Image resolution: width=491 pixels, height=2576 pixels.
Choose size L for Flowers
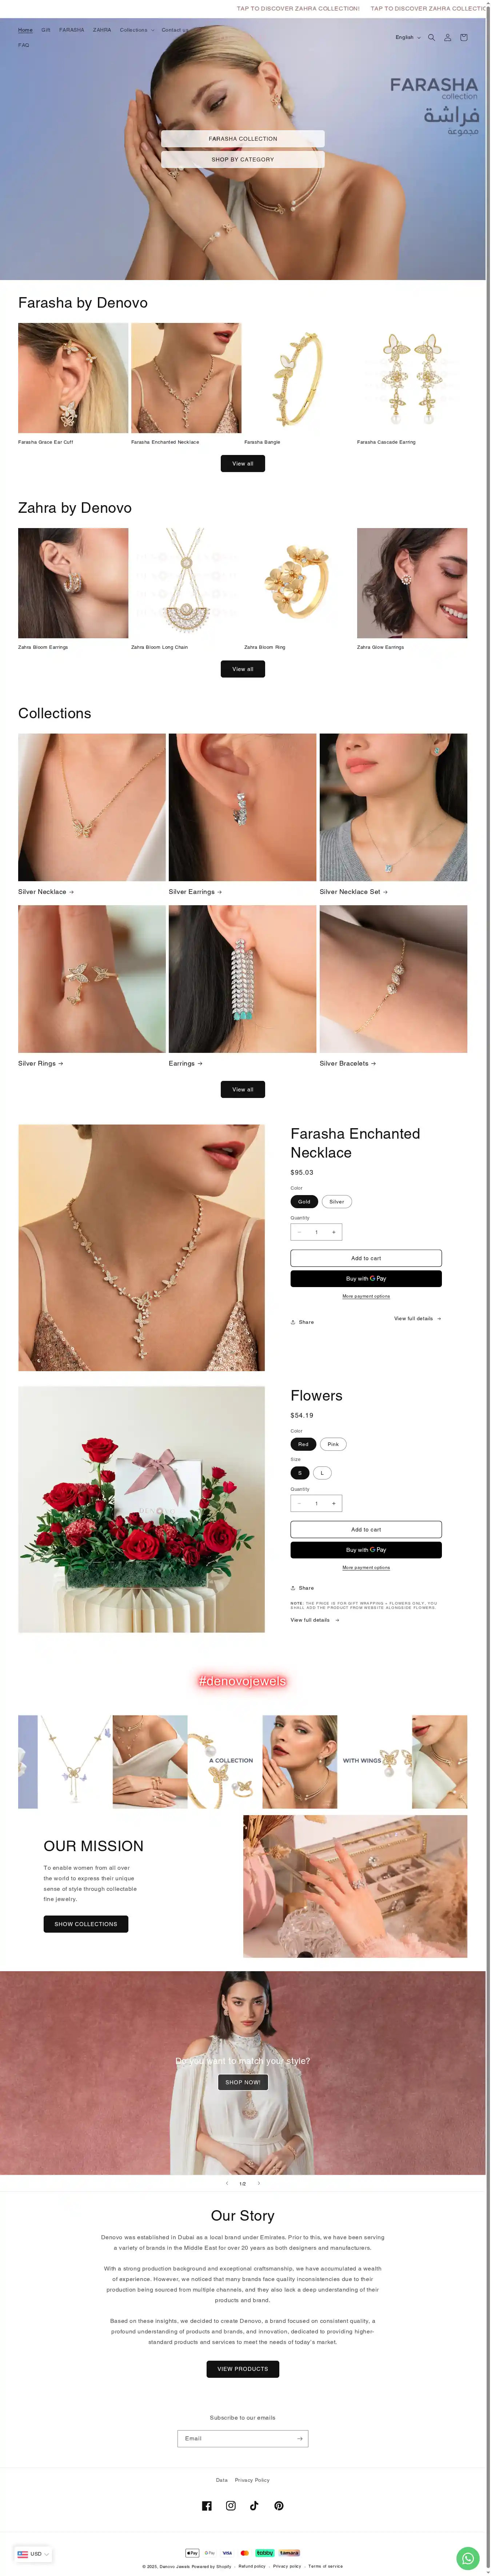(322, 1472)
